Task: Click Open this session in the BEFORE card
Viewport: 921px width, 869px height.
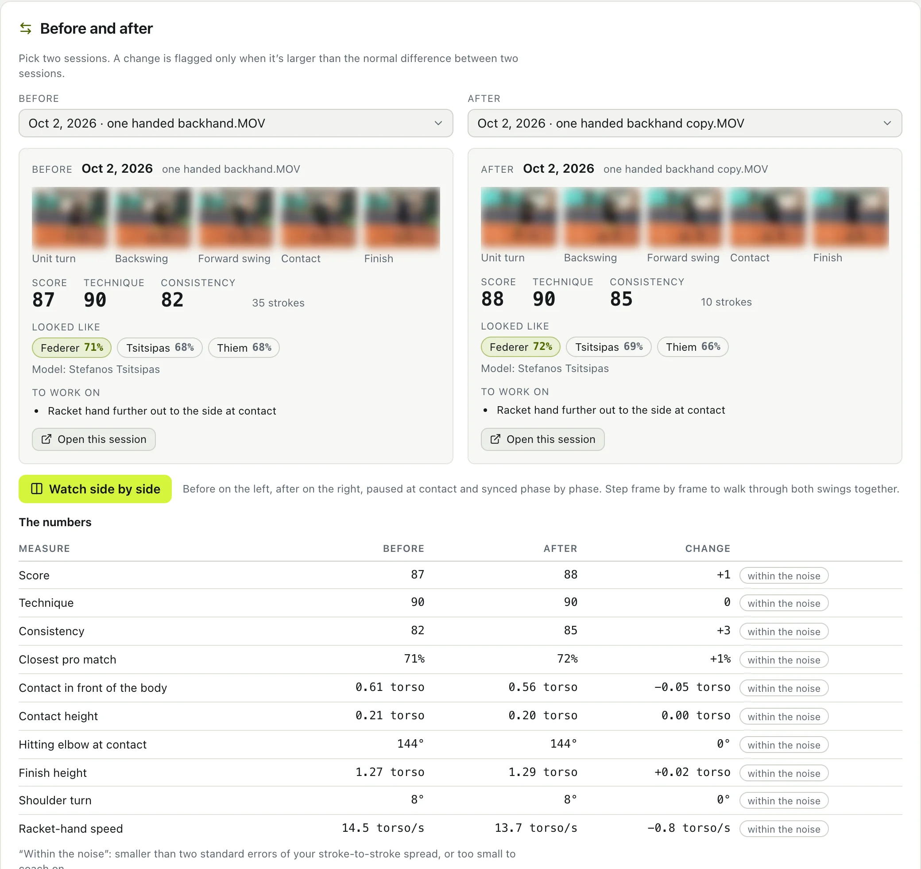Action: [x=93, y=439]
